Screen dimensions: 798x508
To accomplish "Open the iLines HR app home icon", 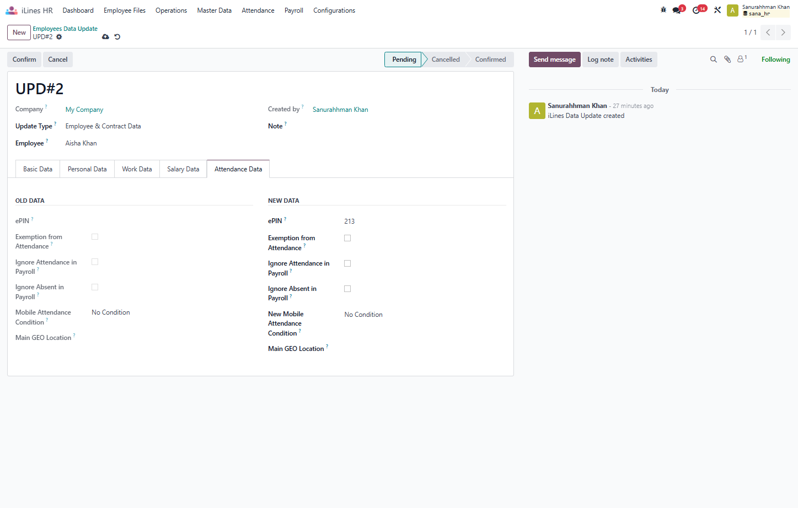I will [x=12, y=10].
